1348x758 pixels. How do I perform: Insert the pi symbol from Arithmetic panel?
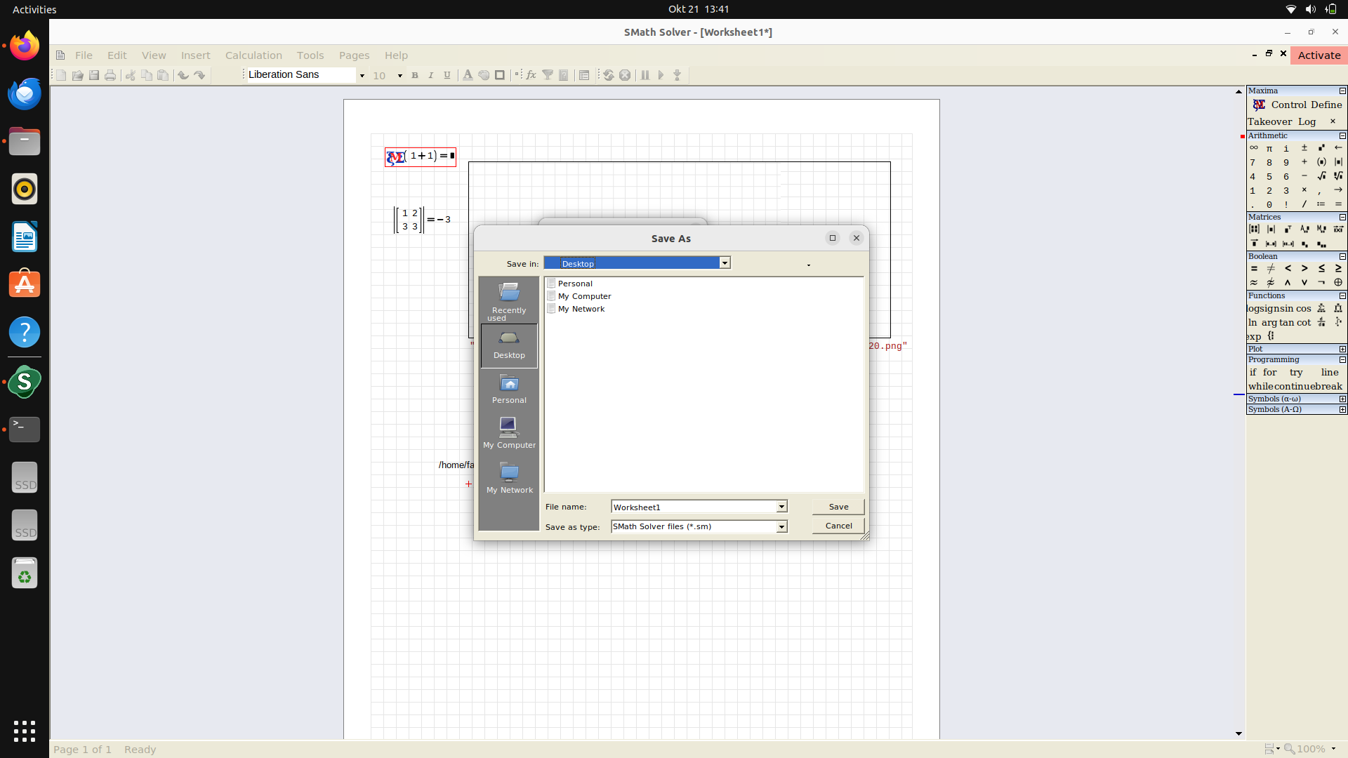(1269, 149)
